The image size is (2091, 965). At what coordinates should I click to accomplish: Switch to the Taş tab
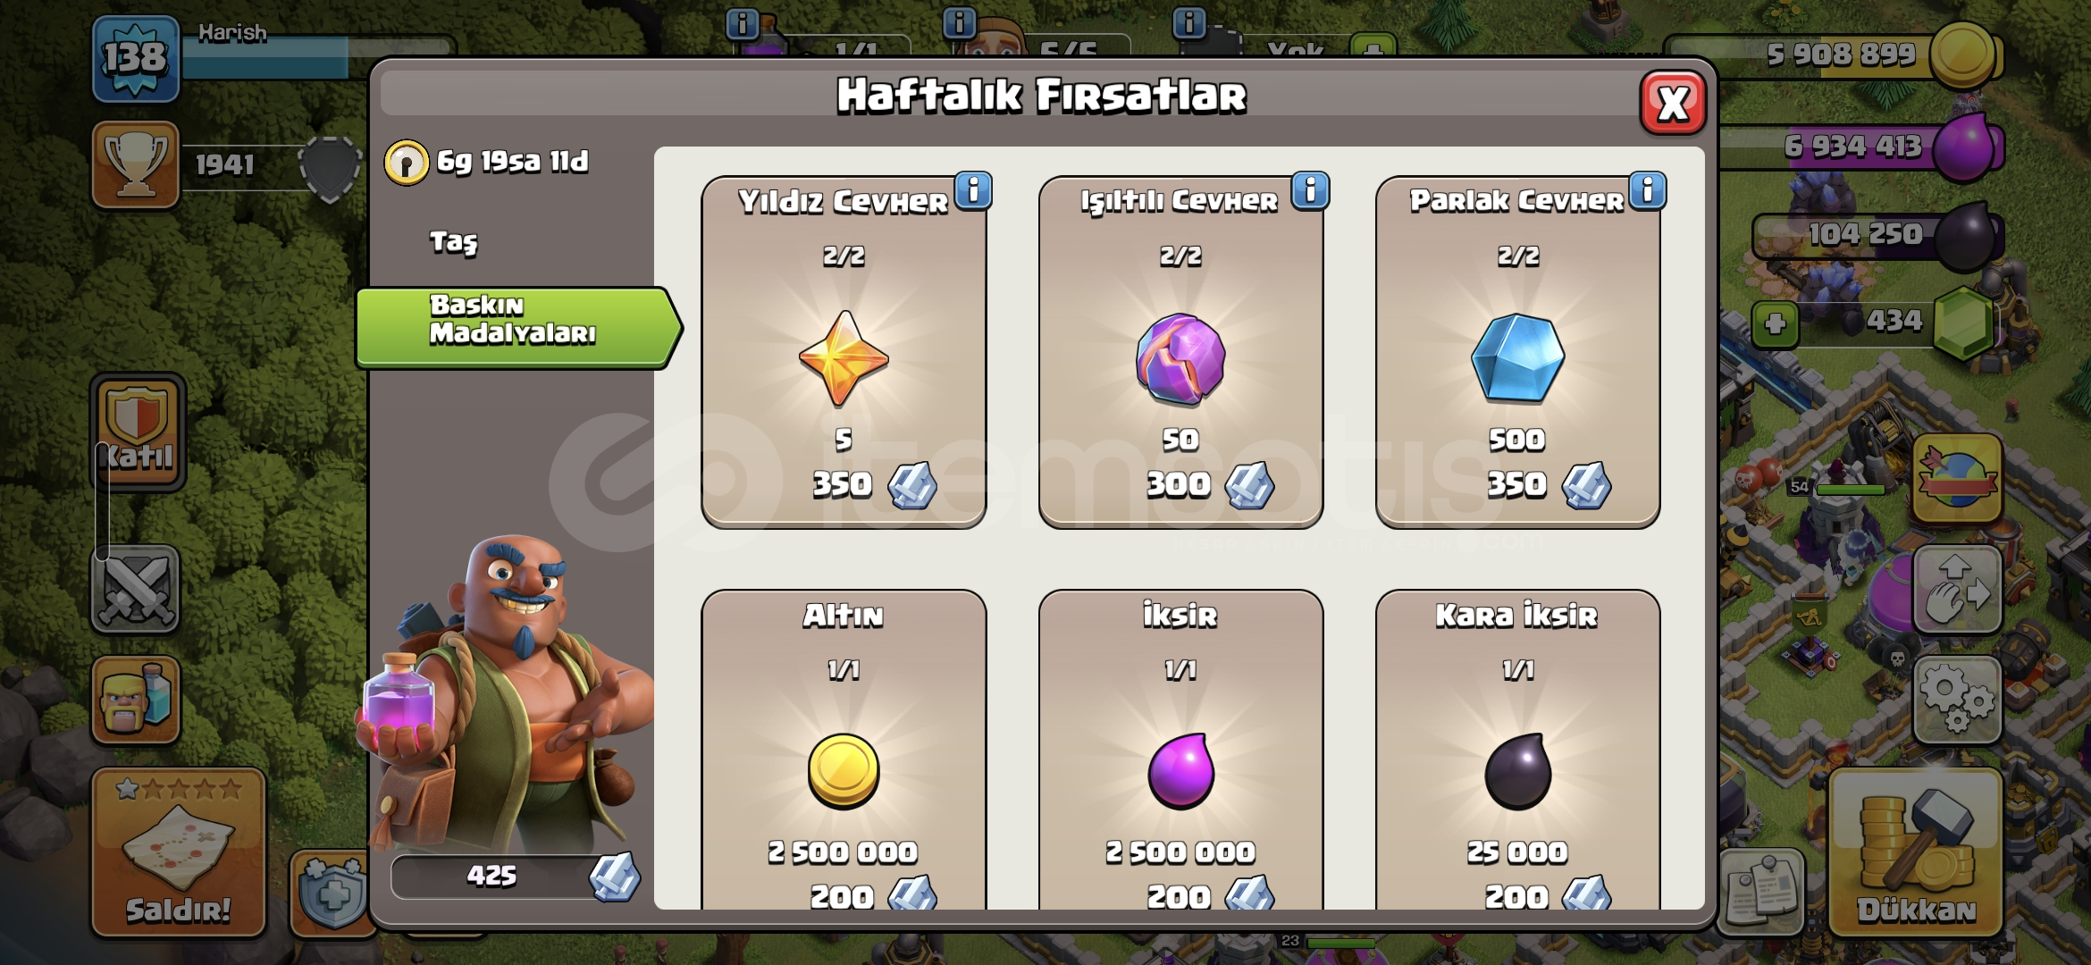pos(453,241)
